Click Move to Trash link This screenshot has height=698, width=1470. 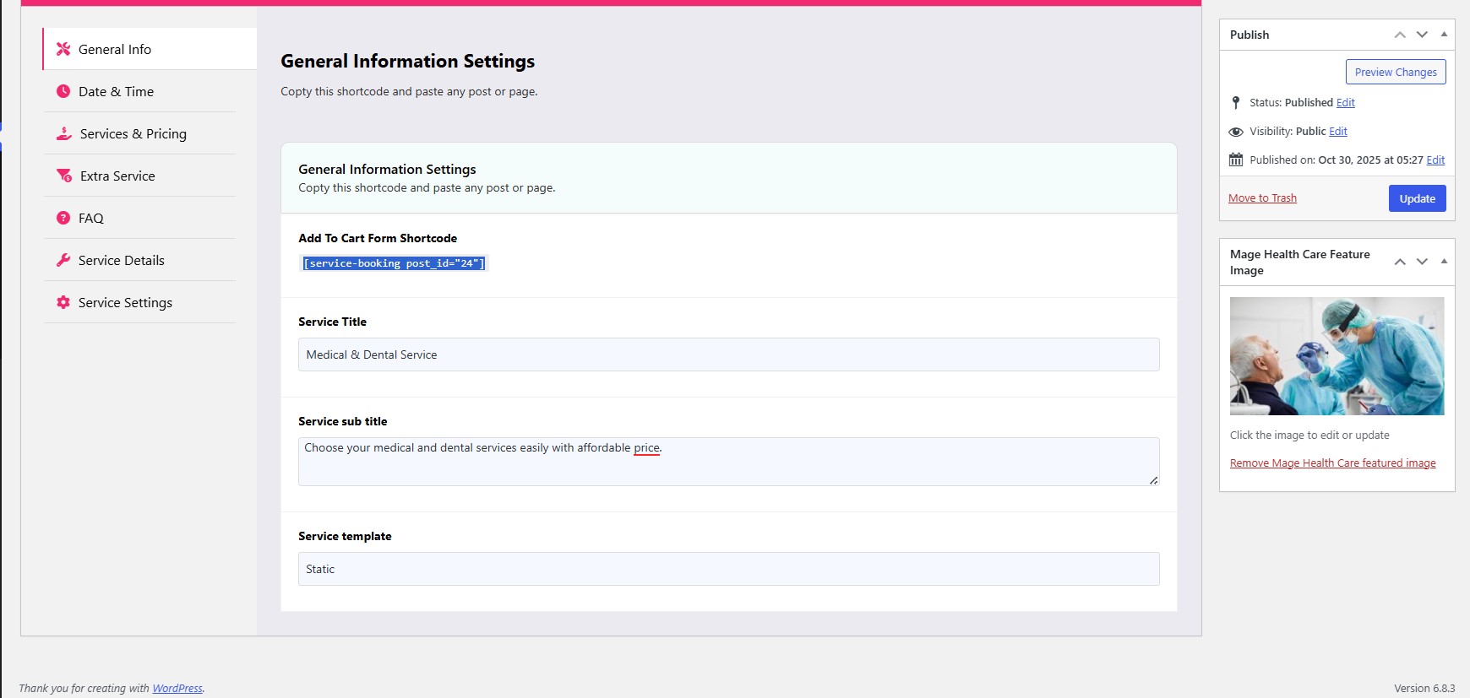(x=1262, y=198)
